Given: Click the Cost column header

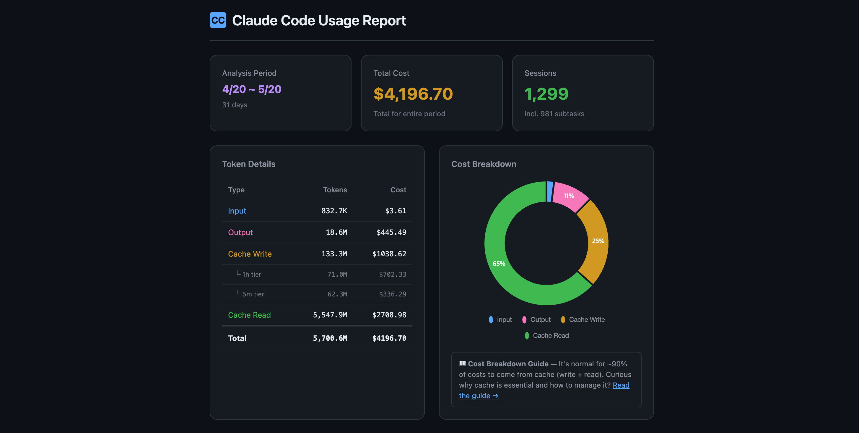Looking at the screenshot, I should click(398, 190).
